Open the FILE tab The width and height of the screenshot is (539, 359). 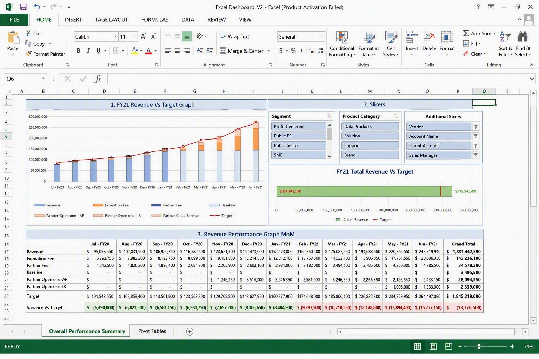click(14, 20)
